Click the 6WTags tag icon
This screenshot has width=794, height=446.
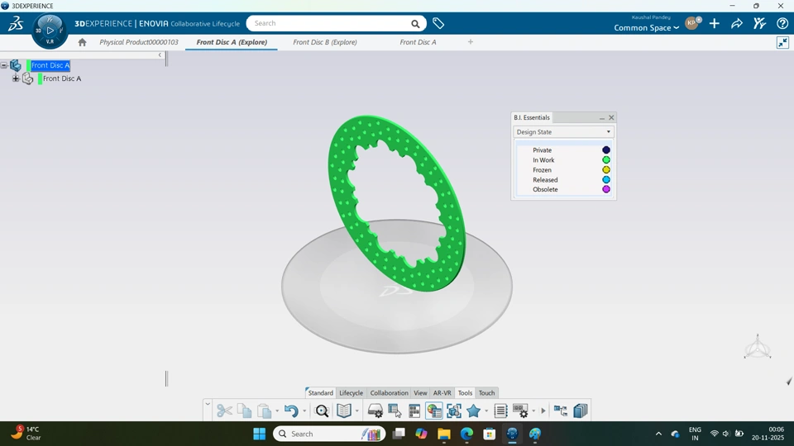[x=438, y=23]
